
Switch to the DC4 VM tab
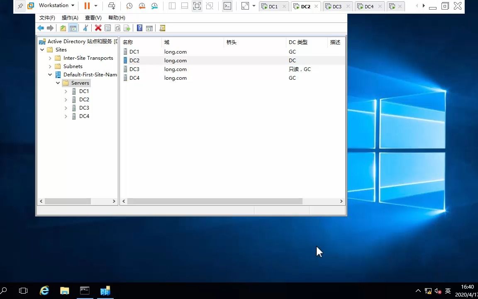coord(369,6)
